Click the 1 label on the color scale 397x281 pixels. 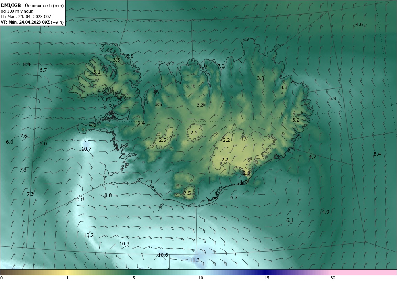tap(67, 278)
